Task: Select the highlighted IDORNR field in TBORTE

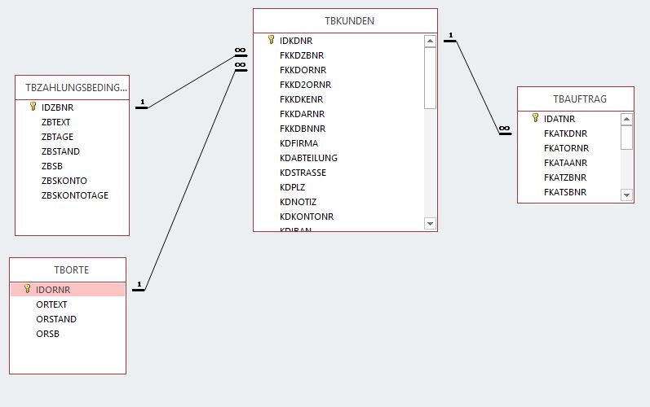Action: pos(68,290)
